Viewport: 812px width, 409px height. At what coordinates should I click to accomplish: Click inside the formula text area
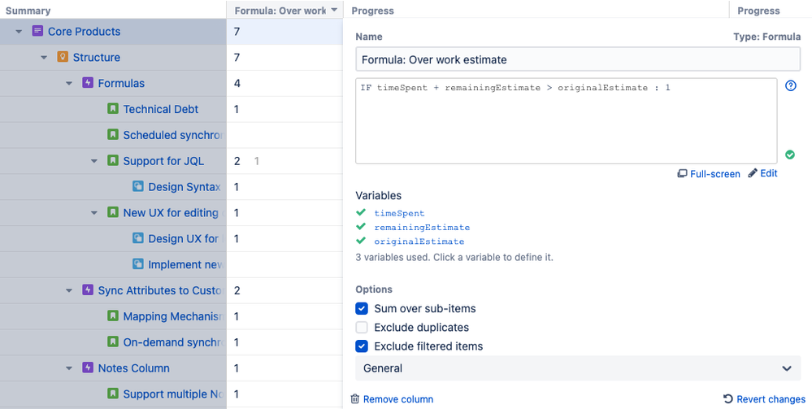[566, 121]
